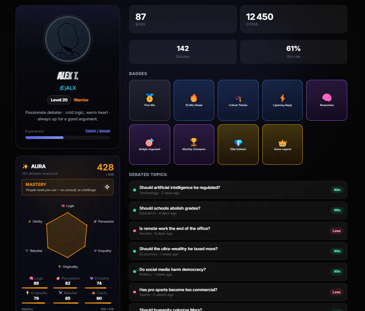The height and width of the screenshot is (311, 365).
Task: Click the Warrior rank label
Action: click(81, 100)
